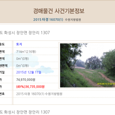
Task: Click the upper 장안리 1307 address
Action: tap(25, 33)
